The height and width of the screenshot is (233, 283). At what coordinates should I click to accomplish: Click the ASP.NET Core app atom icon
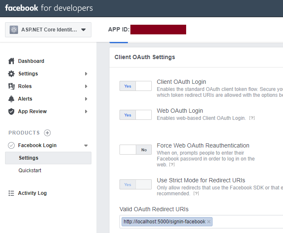14,30
